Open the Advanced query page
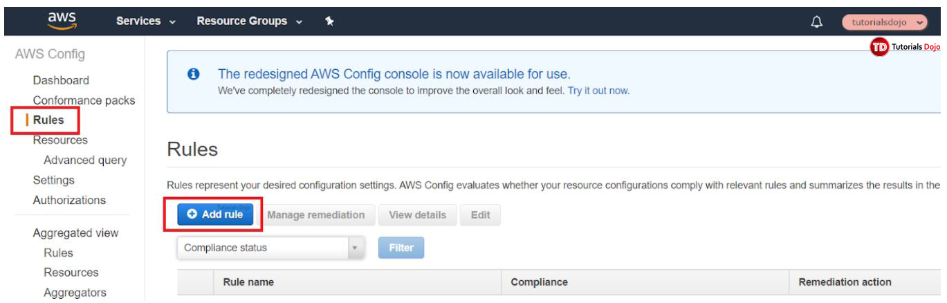The width and height of the screenshot is (947, 303). (x=85, y=160)
